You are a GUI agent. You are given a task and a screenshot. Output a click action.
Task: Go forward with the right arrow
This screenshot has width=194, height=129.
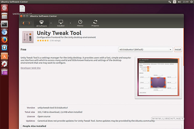pyautogui.click(x=29, y=23)
